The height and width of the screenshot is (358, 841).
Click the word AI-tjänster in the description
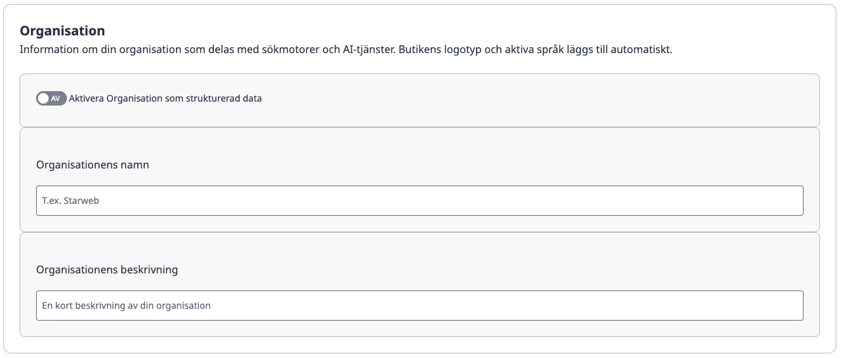[369, 49]
